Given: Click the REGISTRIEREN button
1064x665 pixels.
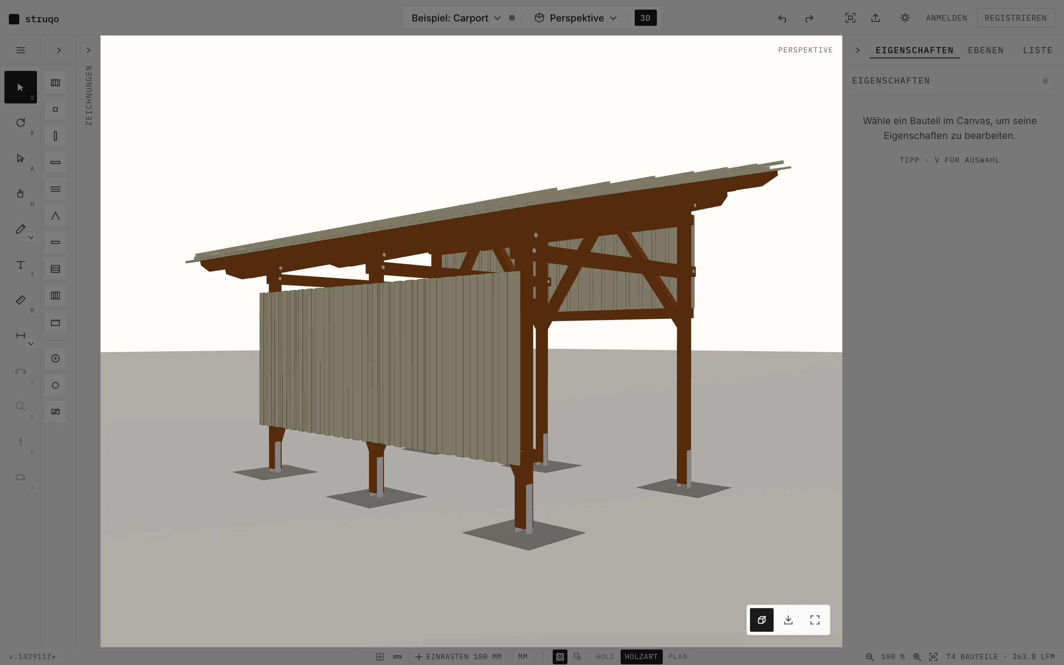Looking at the screenshot, I should coord(1015,18).
